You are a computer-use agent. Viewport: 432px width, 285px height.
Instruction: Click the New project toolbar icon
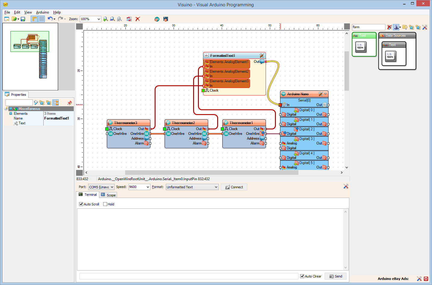coord(7,19)
